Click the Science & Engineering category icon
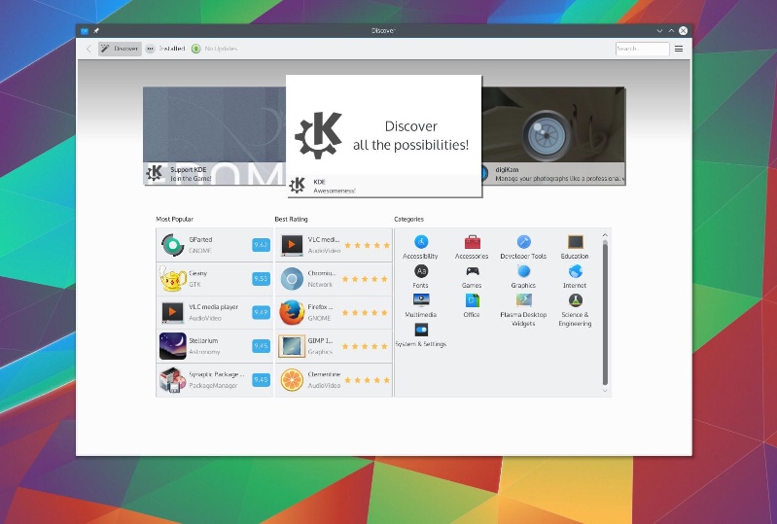The height and width of the screenshot is (524, 777). click(575, 301)
